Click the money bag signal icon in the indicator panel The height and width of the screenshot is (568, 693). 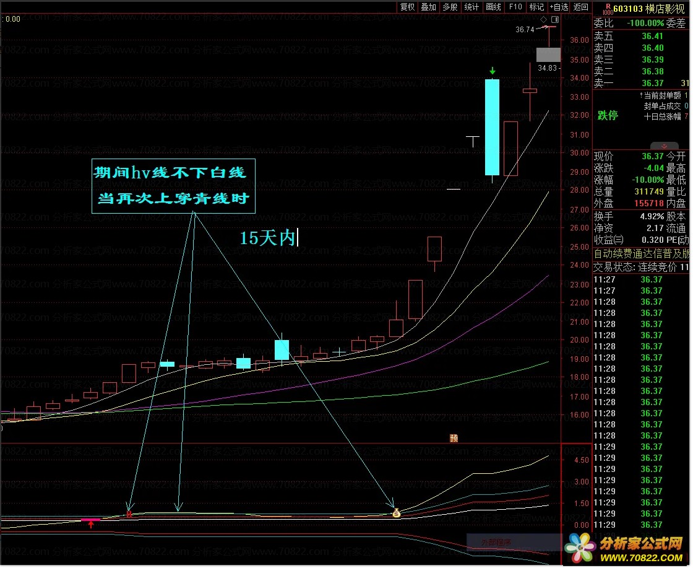(x=397, y=513)
